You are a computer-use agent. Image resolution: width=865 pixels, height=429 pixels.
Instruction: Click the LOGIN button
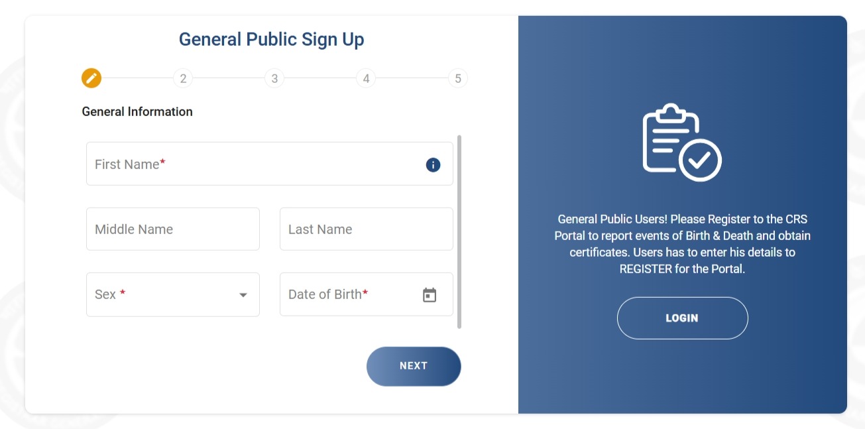(682, 318)
